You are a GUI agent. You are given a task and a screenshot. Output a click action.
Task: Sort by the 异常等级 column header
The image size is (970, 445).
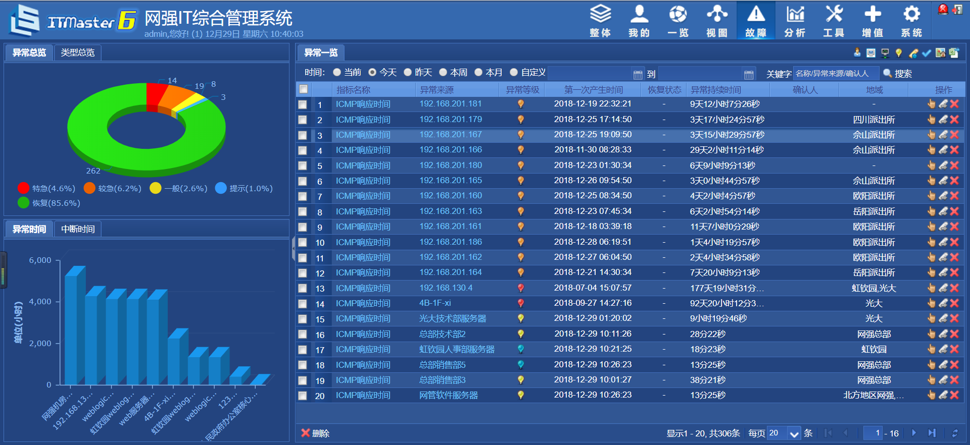[522, 90]
